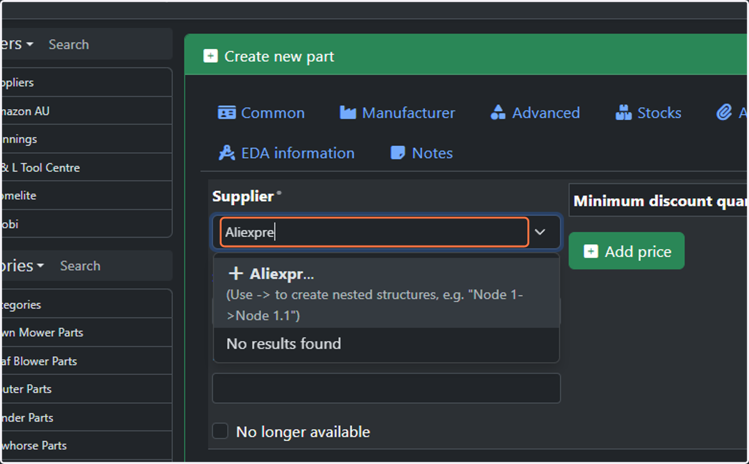Viewport: 749px width, 464px height.
Task: Open the Advanced tab
Action: pos(535,113)
